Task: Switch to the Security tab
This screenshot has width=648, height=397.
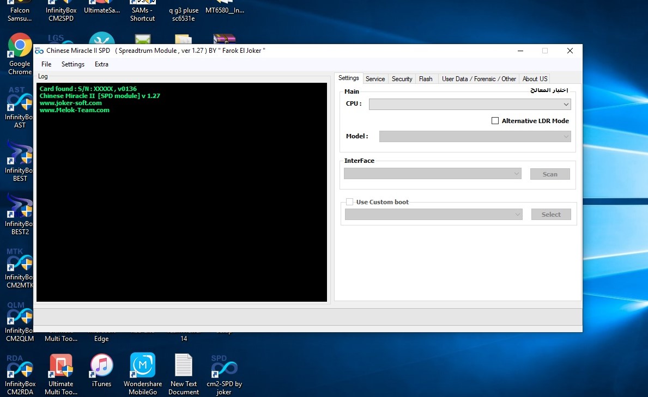Action: pos(402,79)
